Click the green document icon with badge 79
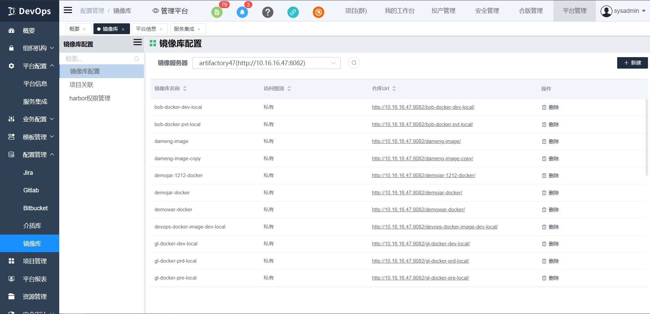 coord(217,12)
